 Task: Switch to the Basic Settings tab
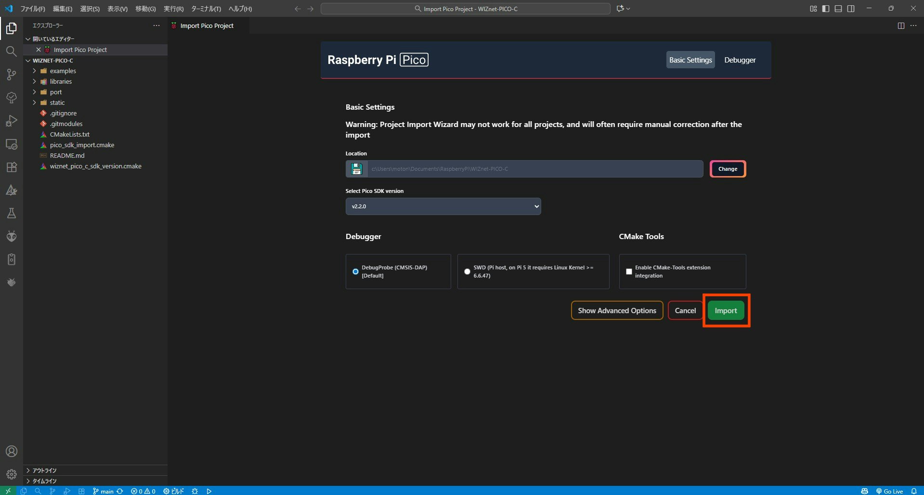click(690, 60)
